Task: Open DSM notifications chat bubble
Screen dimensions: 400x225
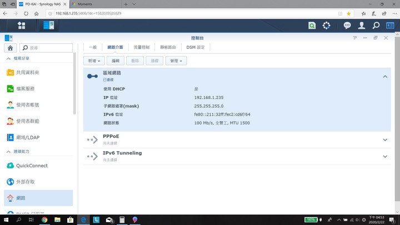Action: click(347, 26)
